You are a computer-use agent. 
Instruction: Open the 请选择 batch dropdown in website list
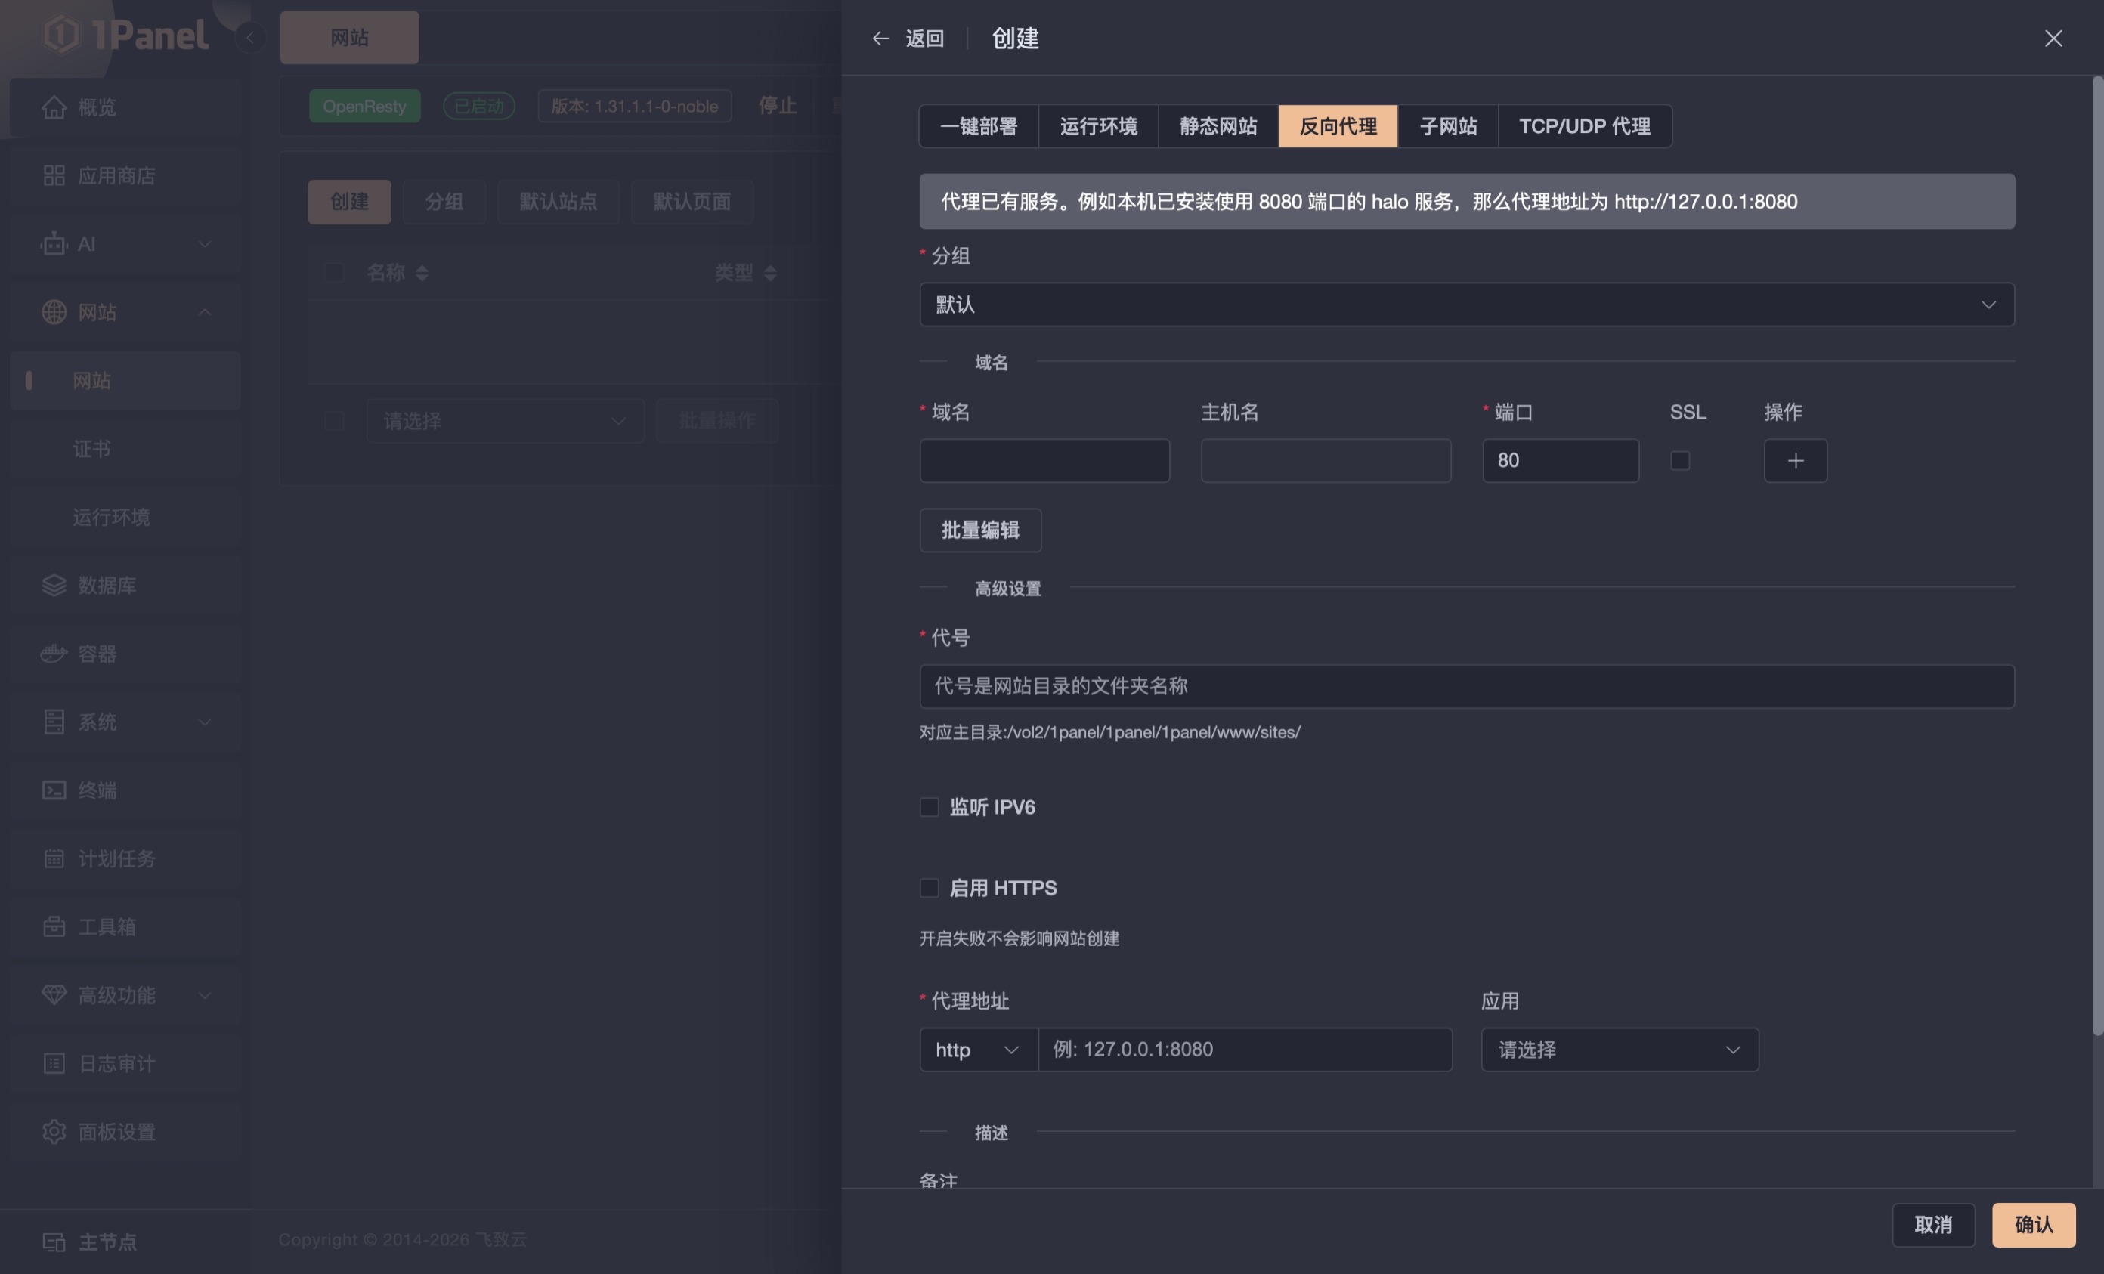(506, 421)
